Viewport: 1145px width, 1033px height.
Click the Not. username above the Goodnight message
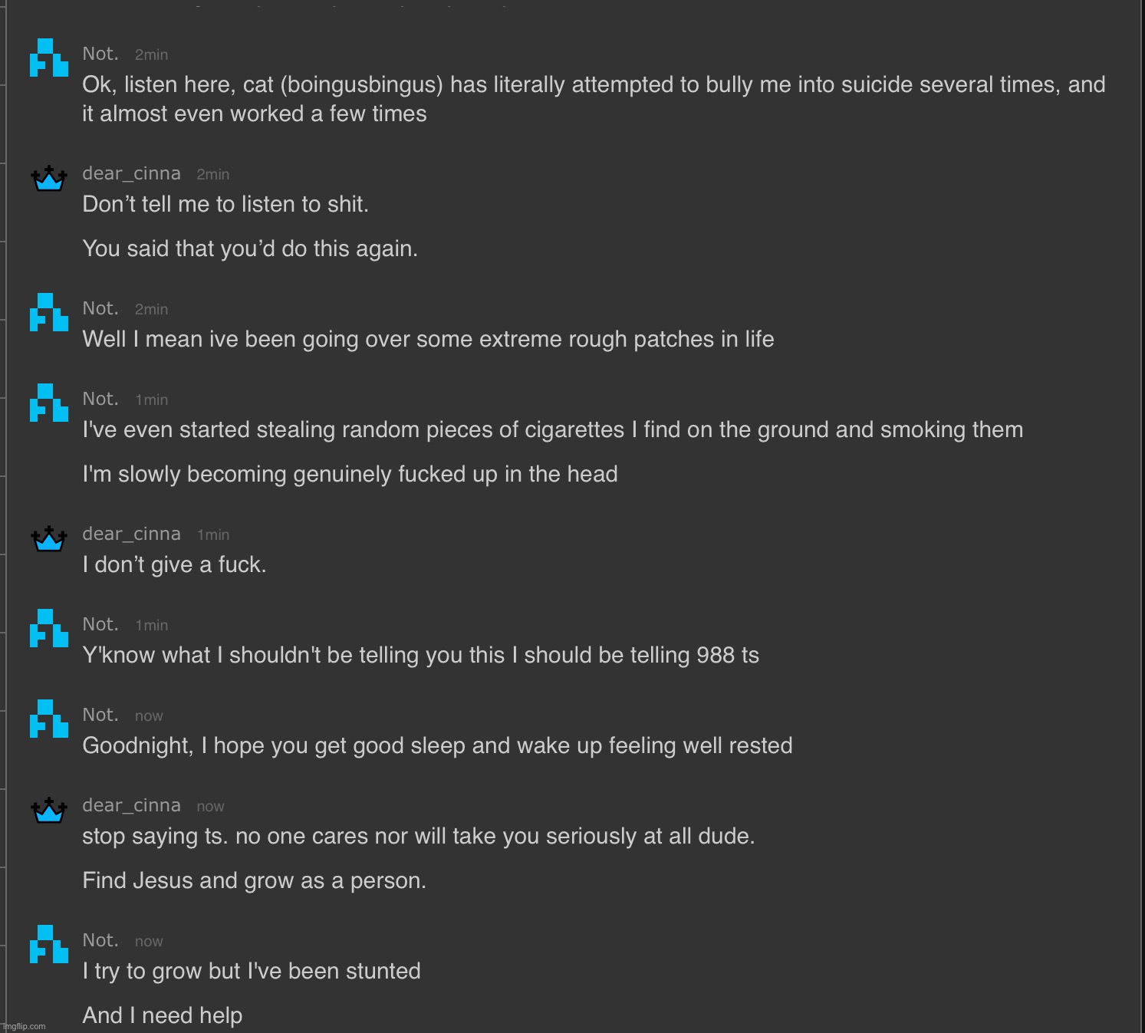[x=100, y=715]
